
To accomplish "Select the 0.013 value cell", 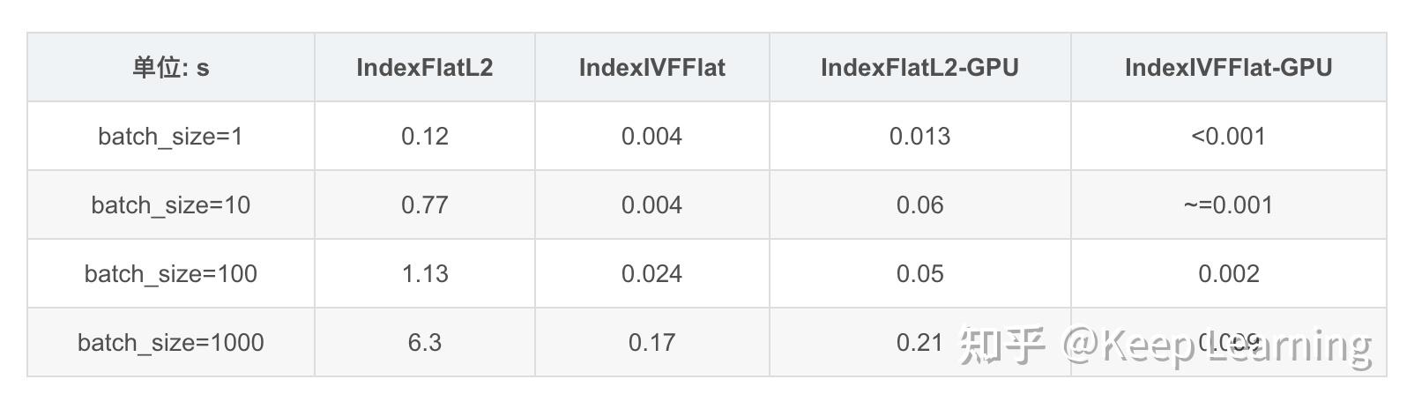I will tap(919, 137).
